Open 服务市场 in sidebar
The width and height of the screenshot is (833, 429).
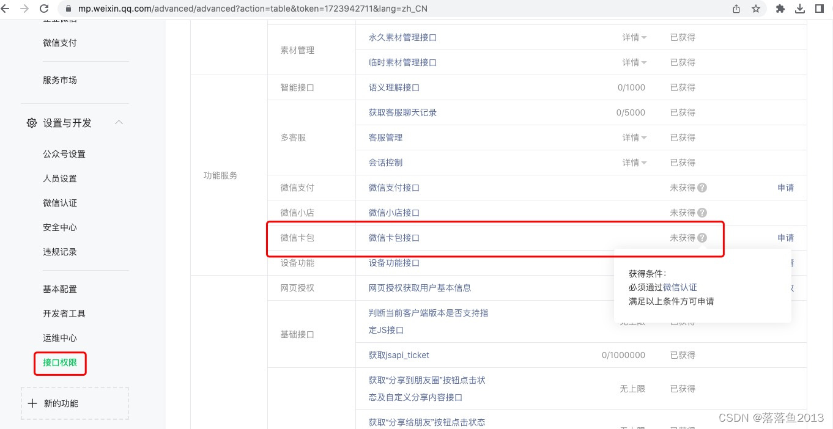pyautogui.click(x=60, y=80)
